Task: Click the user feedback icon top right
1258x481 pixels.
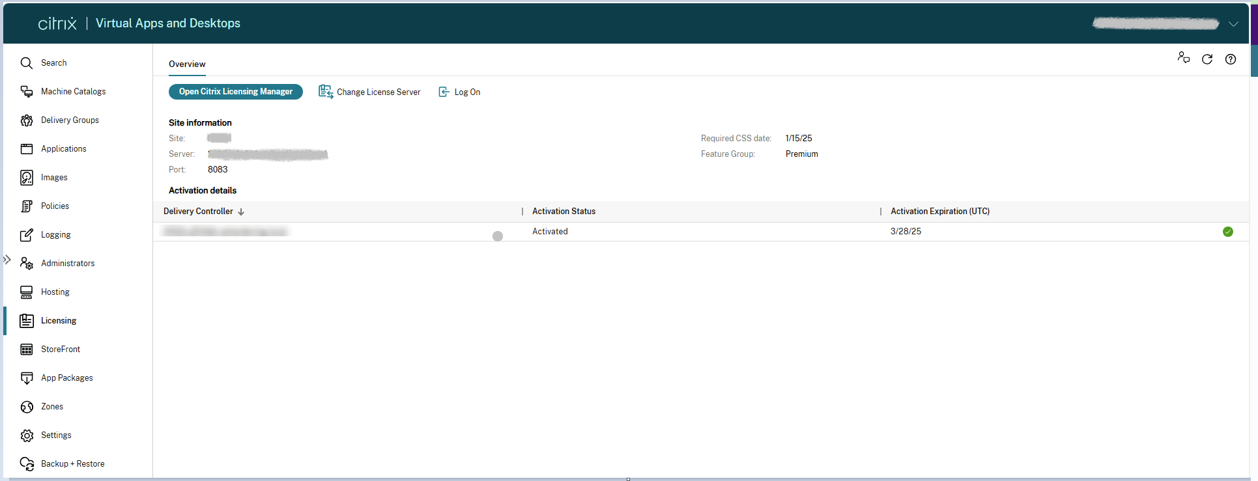Action: point(1184,58)
